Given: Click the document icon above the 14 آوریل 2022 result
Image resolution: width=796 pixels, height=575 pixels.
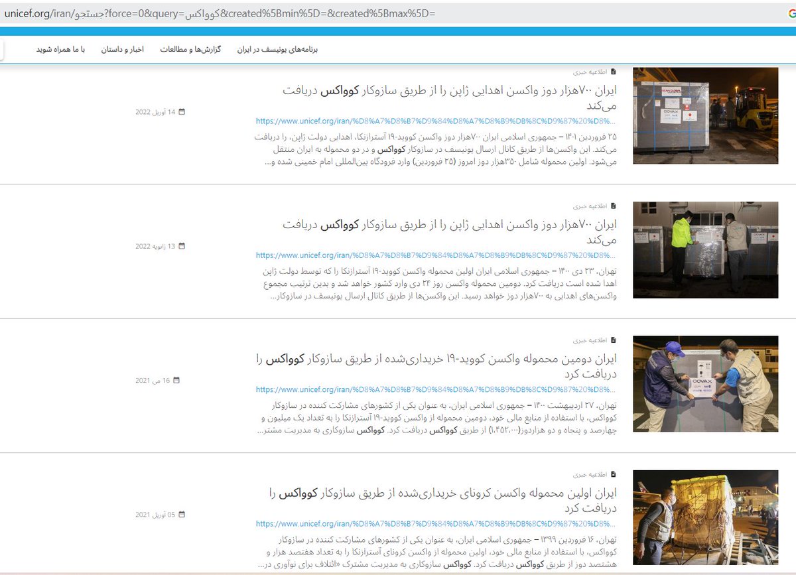Looking at the screenshot, I should 614,72.
